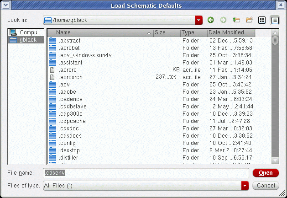
Task: Sort by Date Modified column header
Action: pos(231,32)
